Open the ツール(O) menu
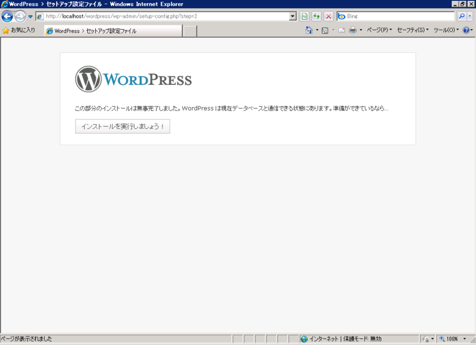 (446, 30)
